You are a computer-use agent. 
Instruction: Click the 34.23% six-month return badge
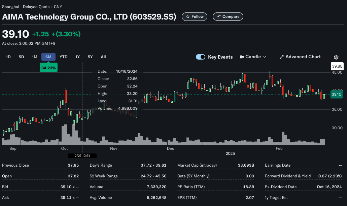click(48, 68)
